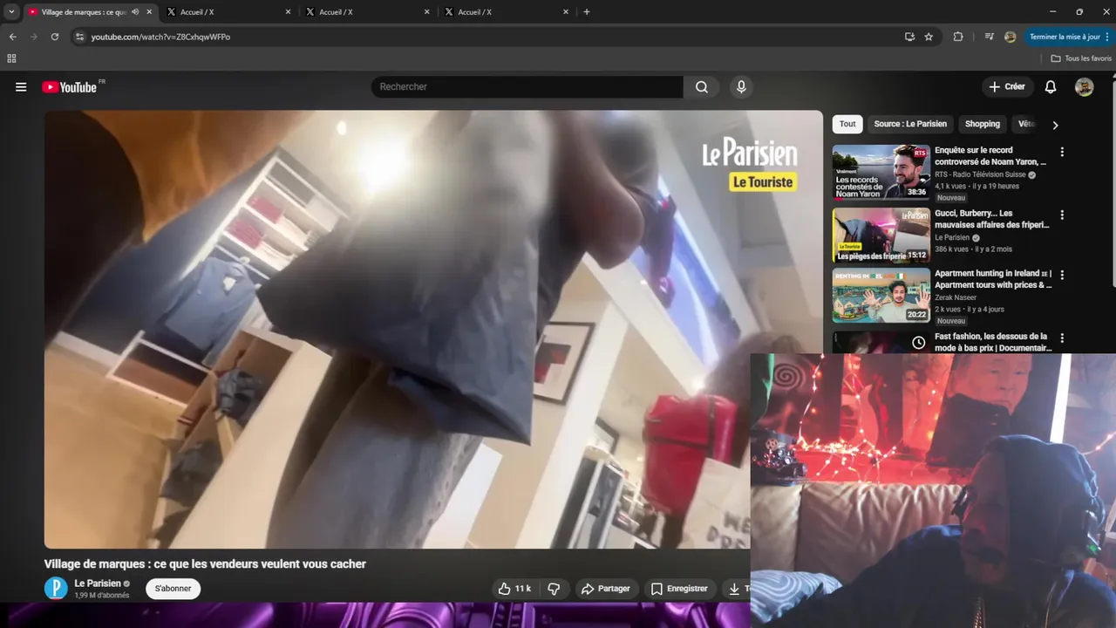Select the Source : Le Parisien chip
This screenshot has width=1116, height=628.
[x=910, y=124]
